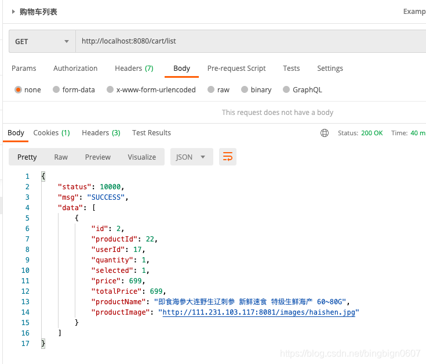Select the binary body radio

coord(245,89)
